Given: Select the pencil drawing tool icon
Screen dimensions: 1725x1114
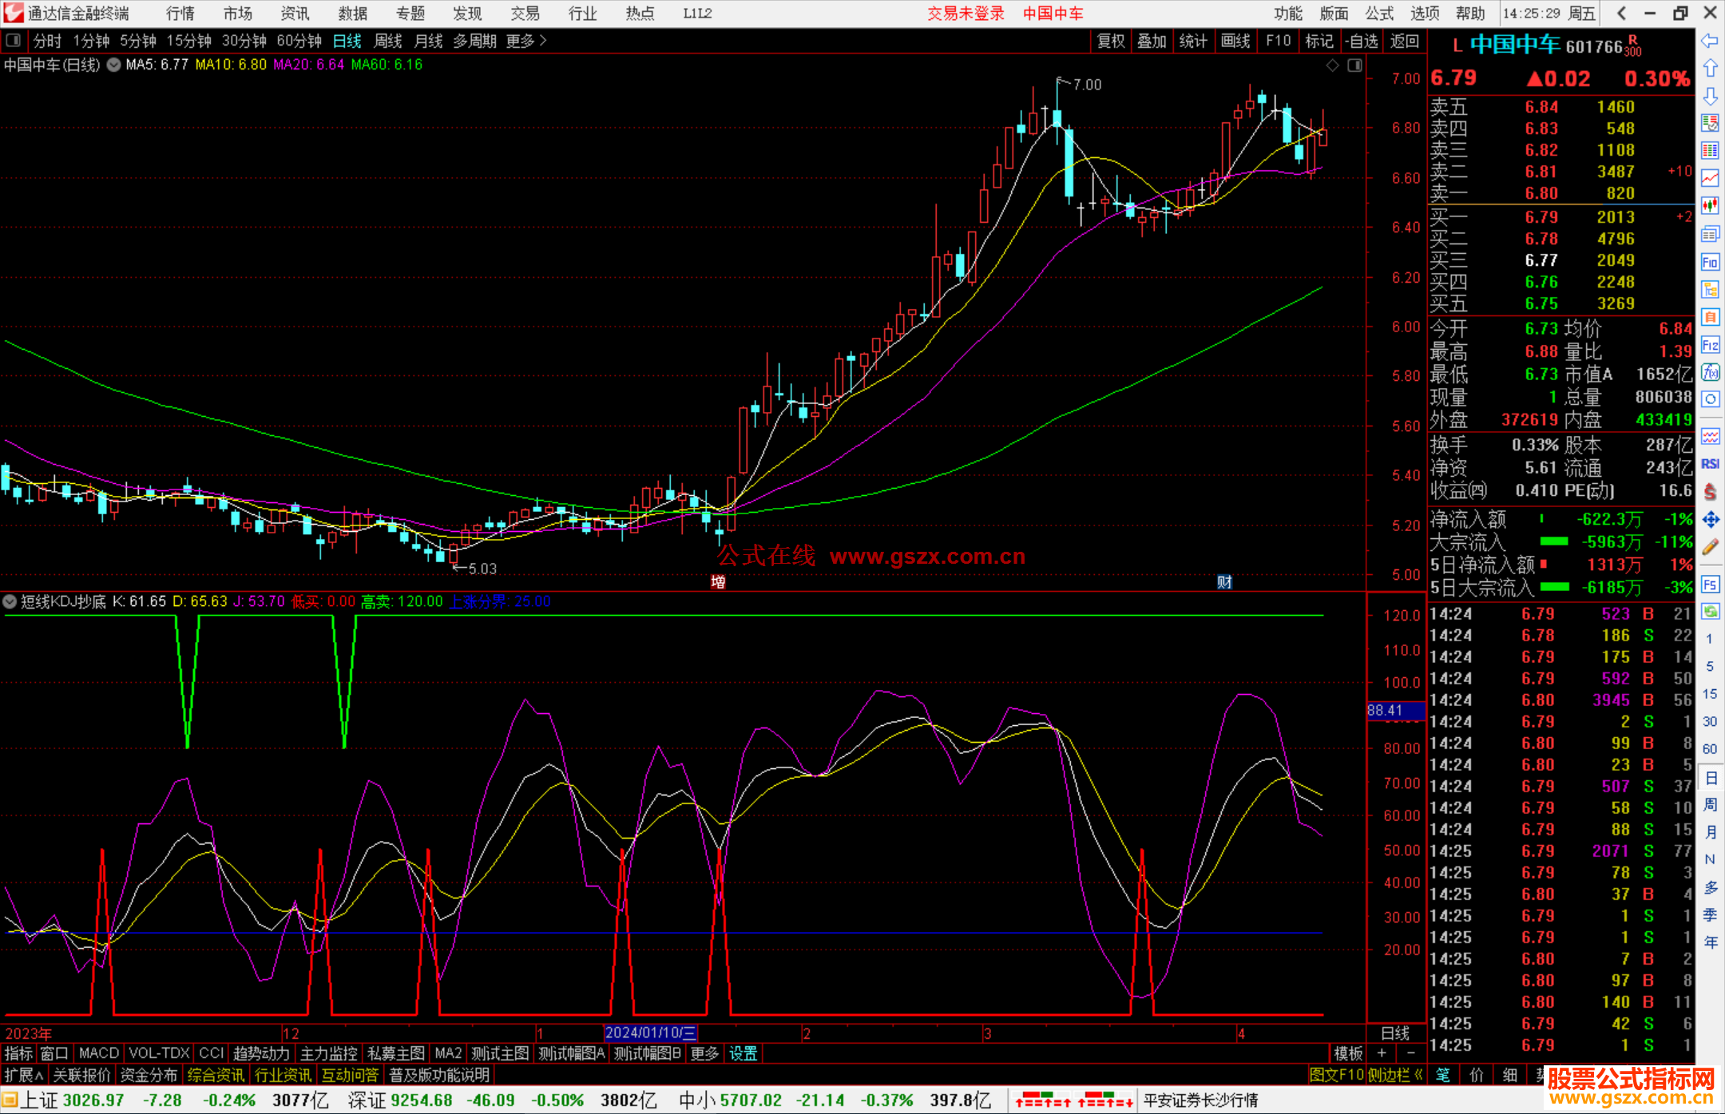Looking at the screenshot, I should pos(1710,547).
